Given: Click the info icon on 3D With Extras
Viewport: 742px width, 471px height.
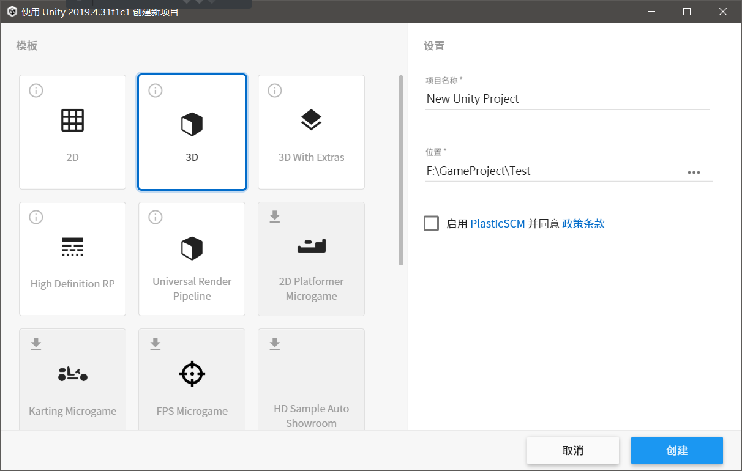Looking at the screenshot, I should [x=274, y=90].
